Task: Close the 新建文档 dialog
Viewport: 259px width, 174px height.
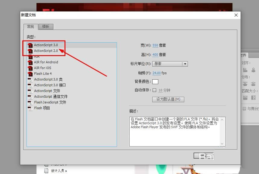Action: pos(236,15)
